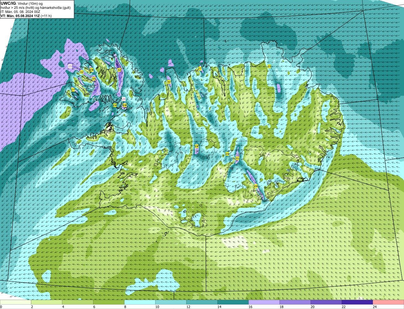This screenshot has width=404, height=309.
Task: Pick the 20–22 m/s violet legend swatch
Action: pyautogui.click(x=326, y=302)
